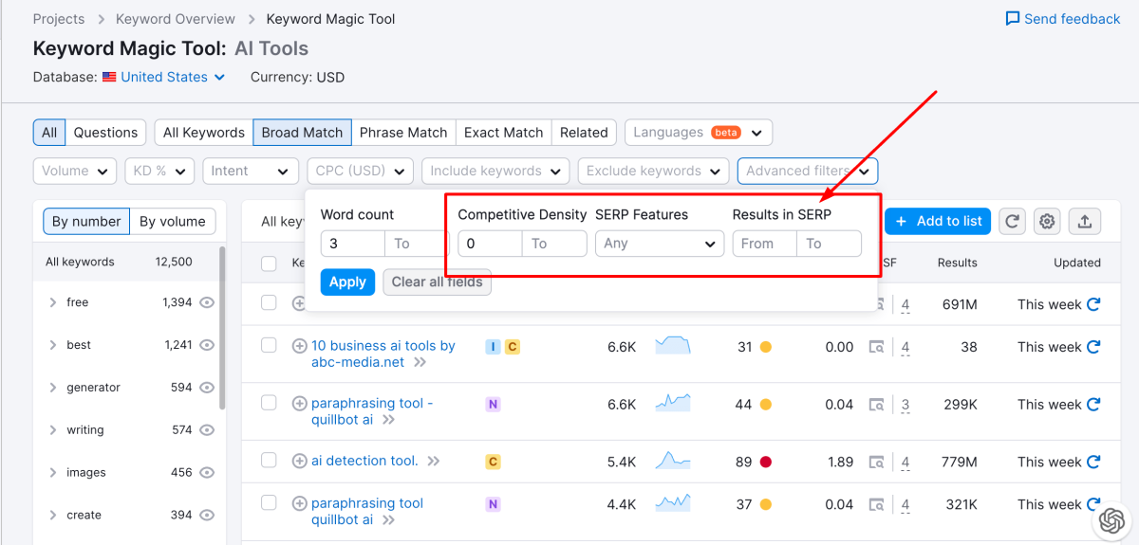Open the SERP Features 'Any' dropdown

point(660,244)
